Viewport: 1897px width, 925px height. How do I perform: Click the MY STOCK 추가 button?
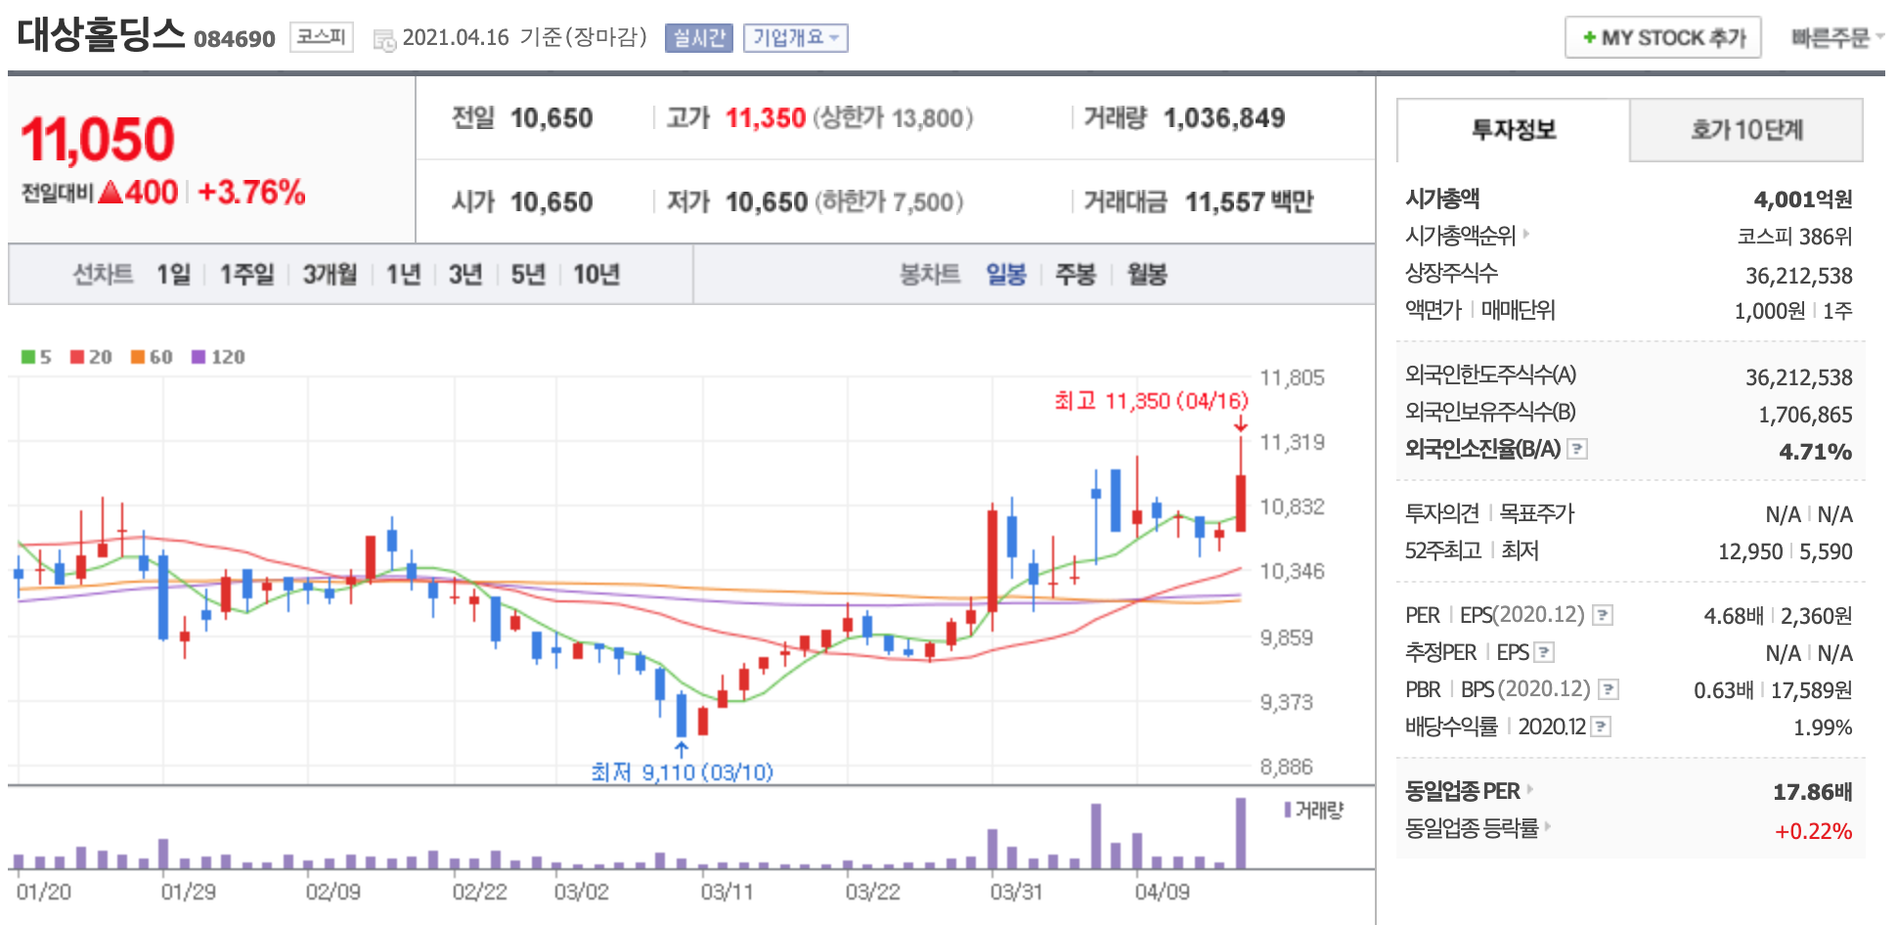pyautogui.click(x=1663, y=37)
